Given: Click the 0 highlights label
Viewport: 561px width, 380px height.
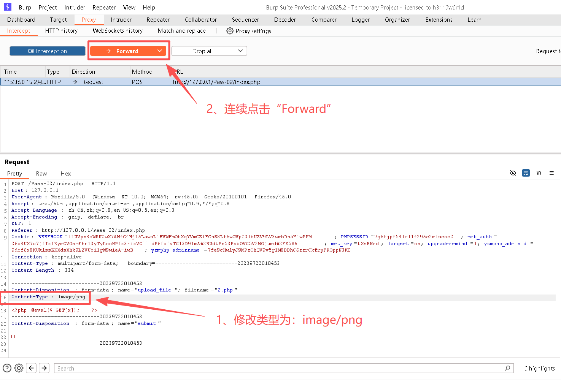Looking at the screenshot, I should click(539, 368).
